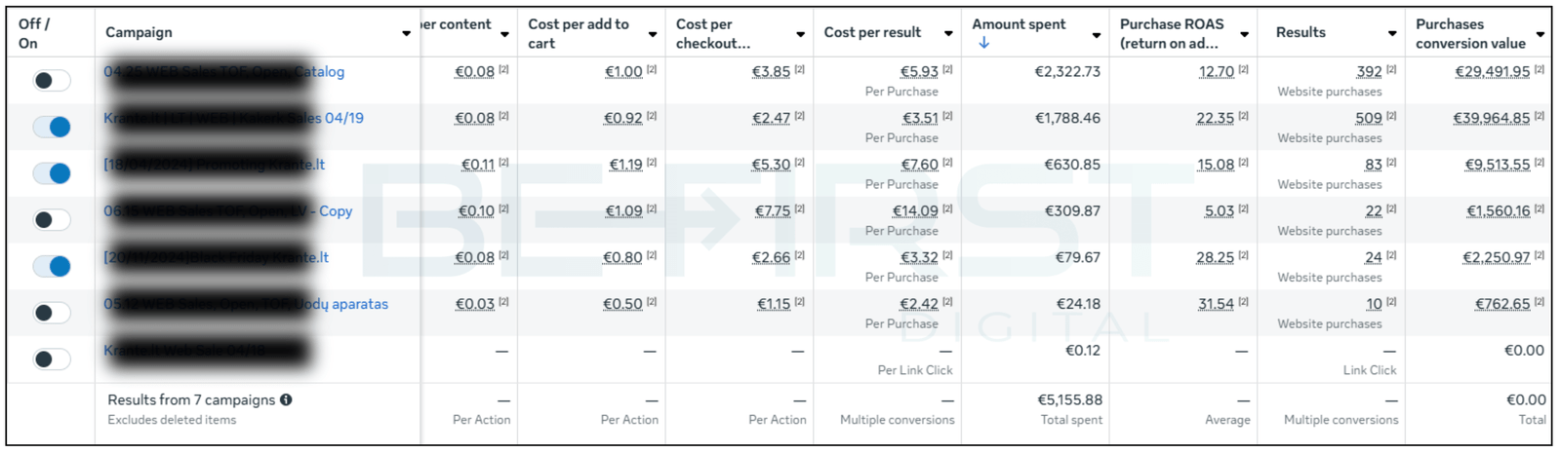Click the €5,155.88 total spent cell
Screen dimensions: 1561x453
1069,399
